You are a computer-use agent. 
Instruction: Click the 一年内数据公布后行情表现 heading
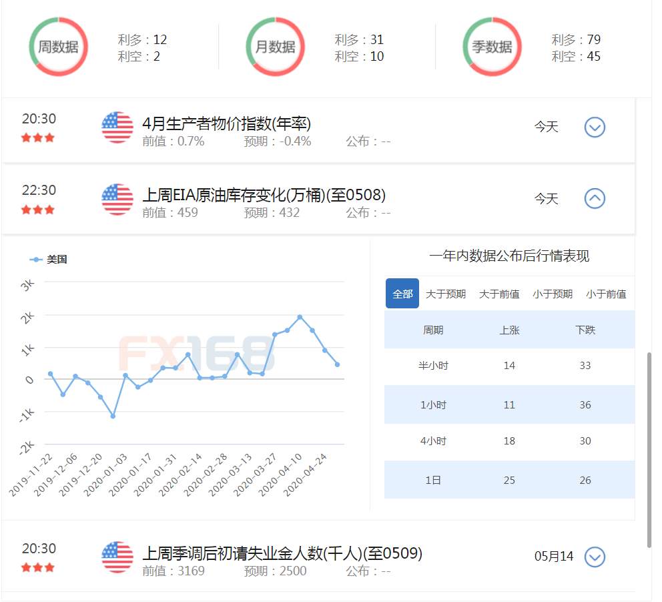509,256
